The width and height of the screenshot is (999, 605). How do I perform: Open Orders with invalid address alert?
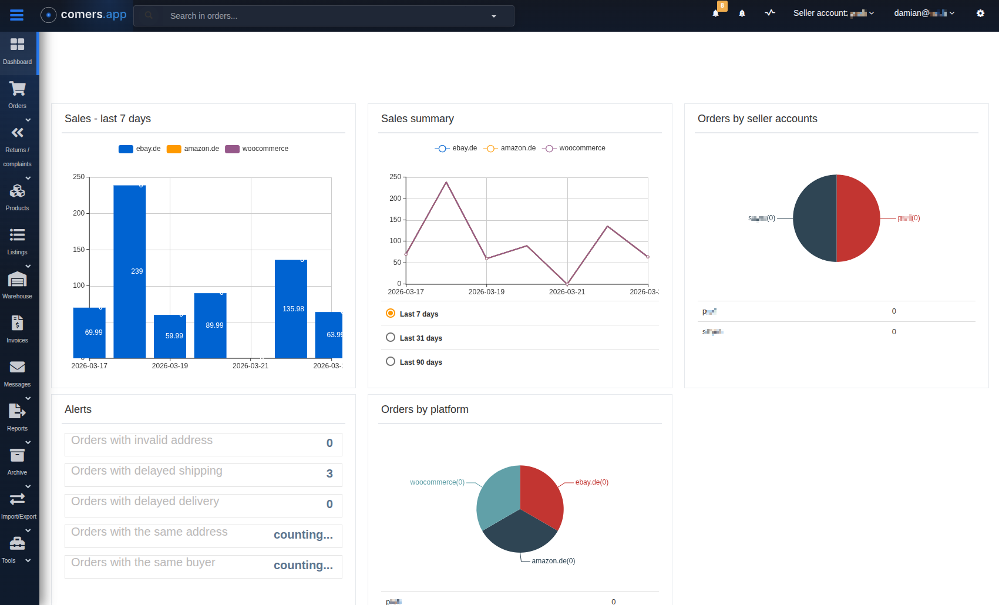coord(203,443)
